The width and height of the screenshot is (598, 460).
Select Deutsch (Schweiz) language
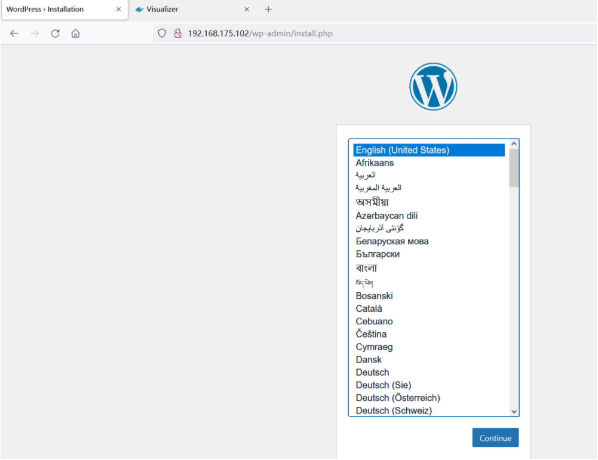coord(429,410)
